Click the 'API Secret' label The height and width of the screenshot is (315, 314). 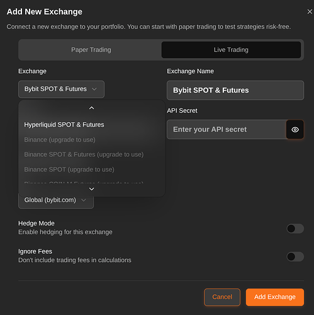182,111
